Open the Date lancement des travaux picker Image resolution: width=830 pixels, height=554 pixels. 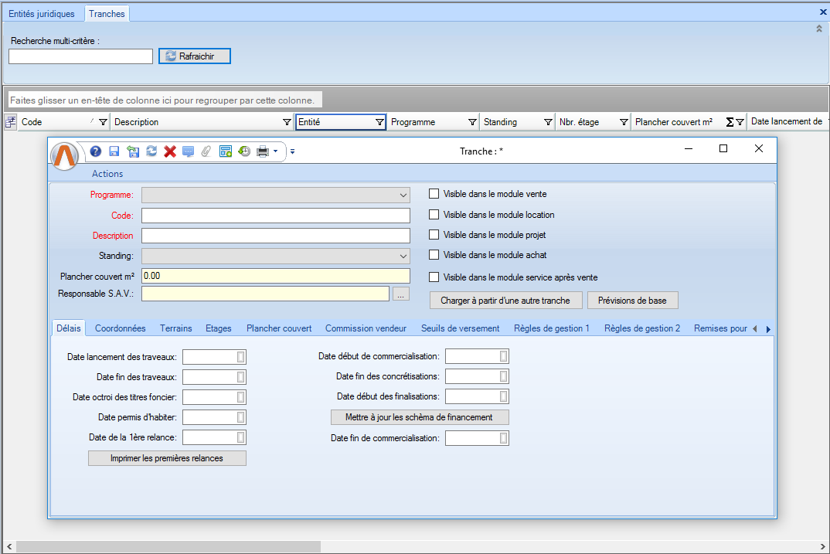pos(240,356)
